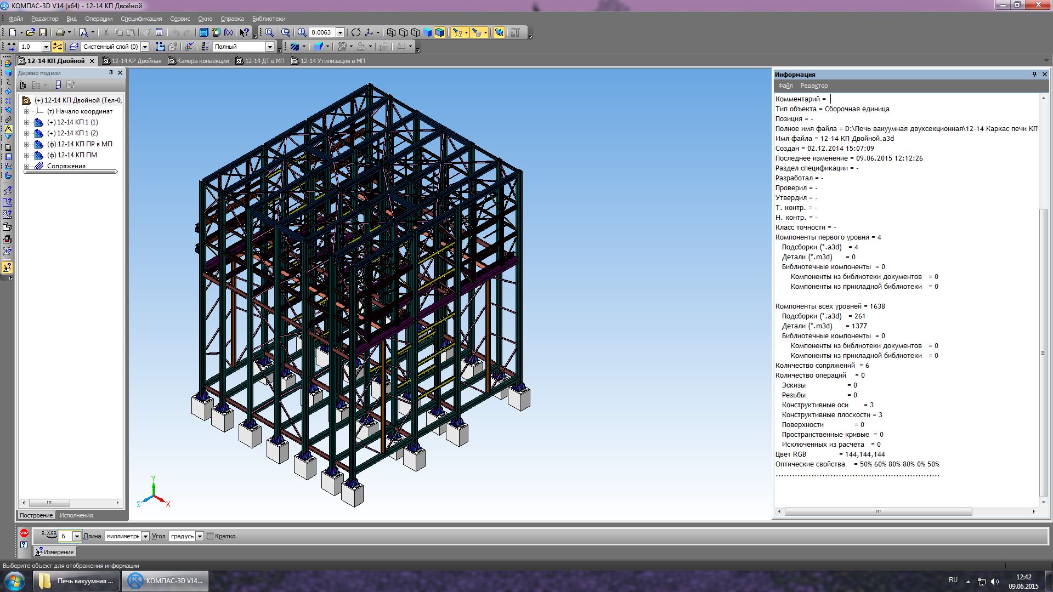Viewport: 1053px width, 592px height.
Task: Open file with the folder icon
Action: pyautogui.click(x=30, y=32)
